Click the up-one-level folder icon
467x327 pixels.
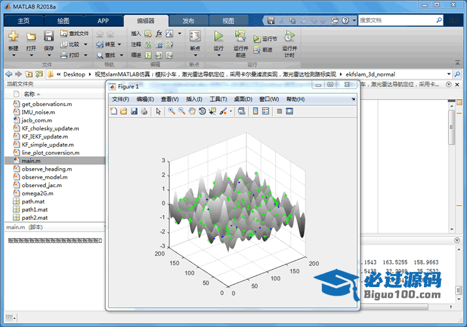[29, 74]
